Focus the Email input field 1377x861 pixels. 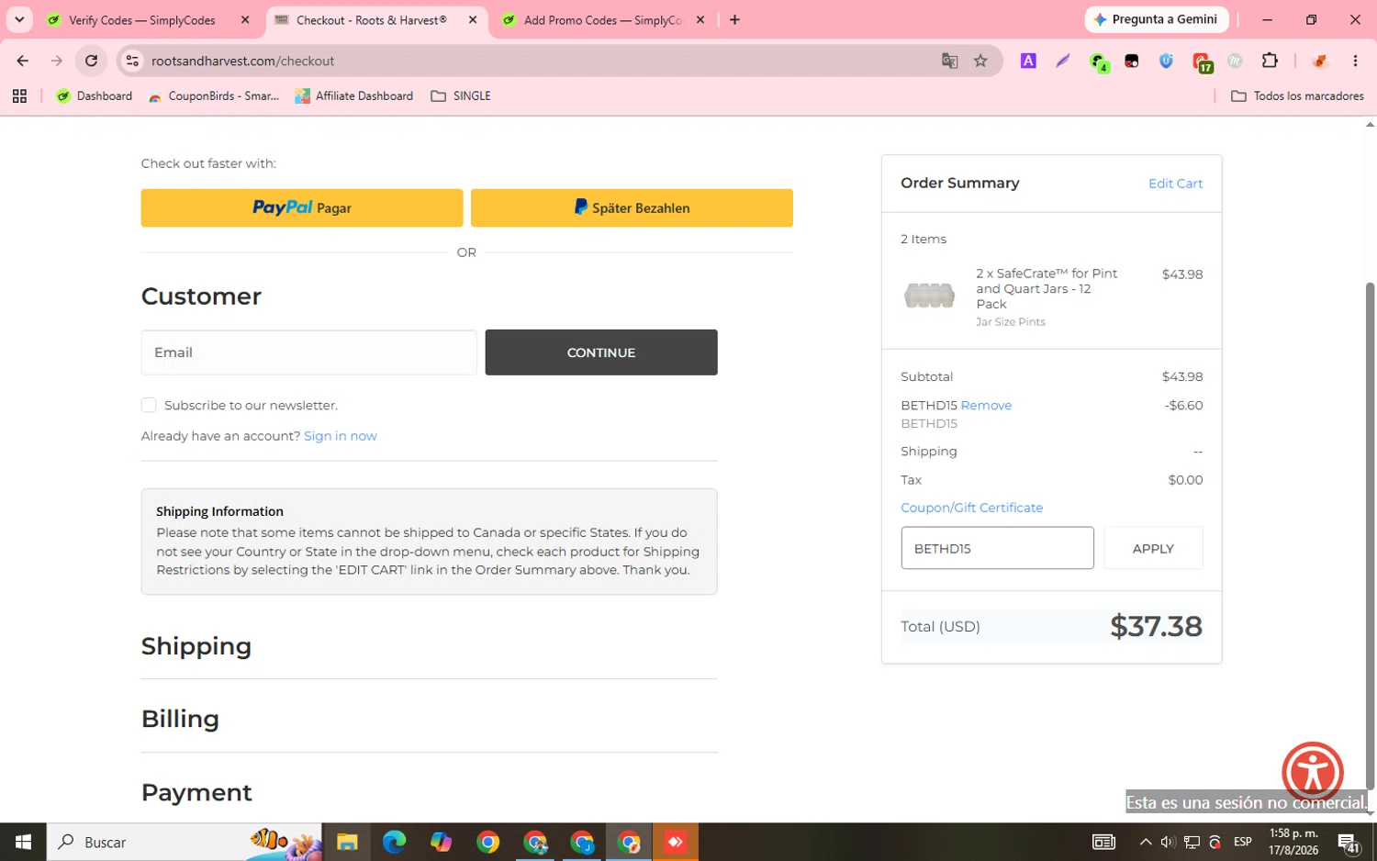tap(308, 352)
